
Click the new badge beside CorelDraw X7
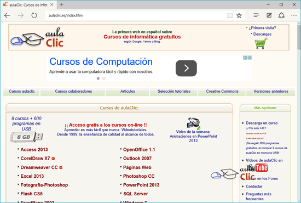point(53,159)
